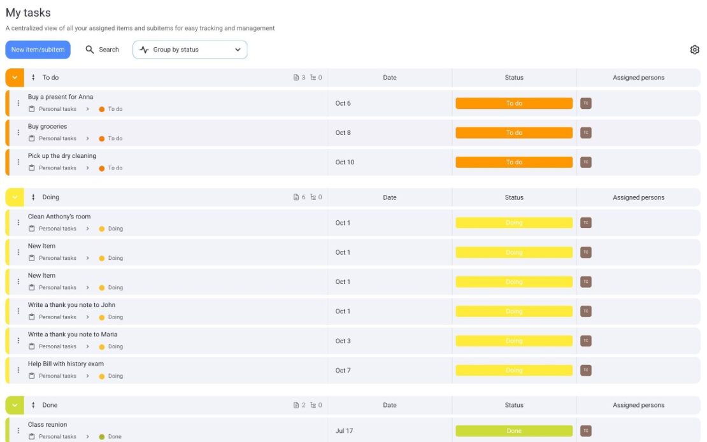Open three-dot menu for Help Bill with history exam

18,370
